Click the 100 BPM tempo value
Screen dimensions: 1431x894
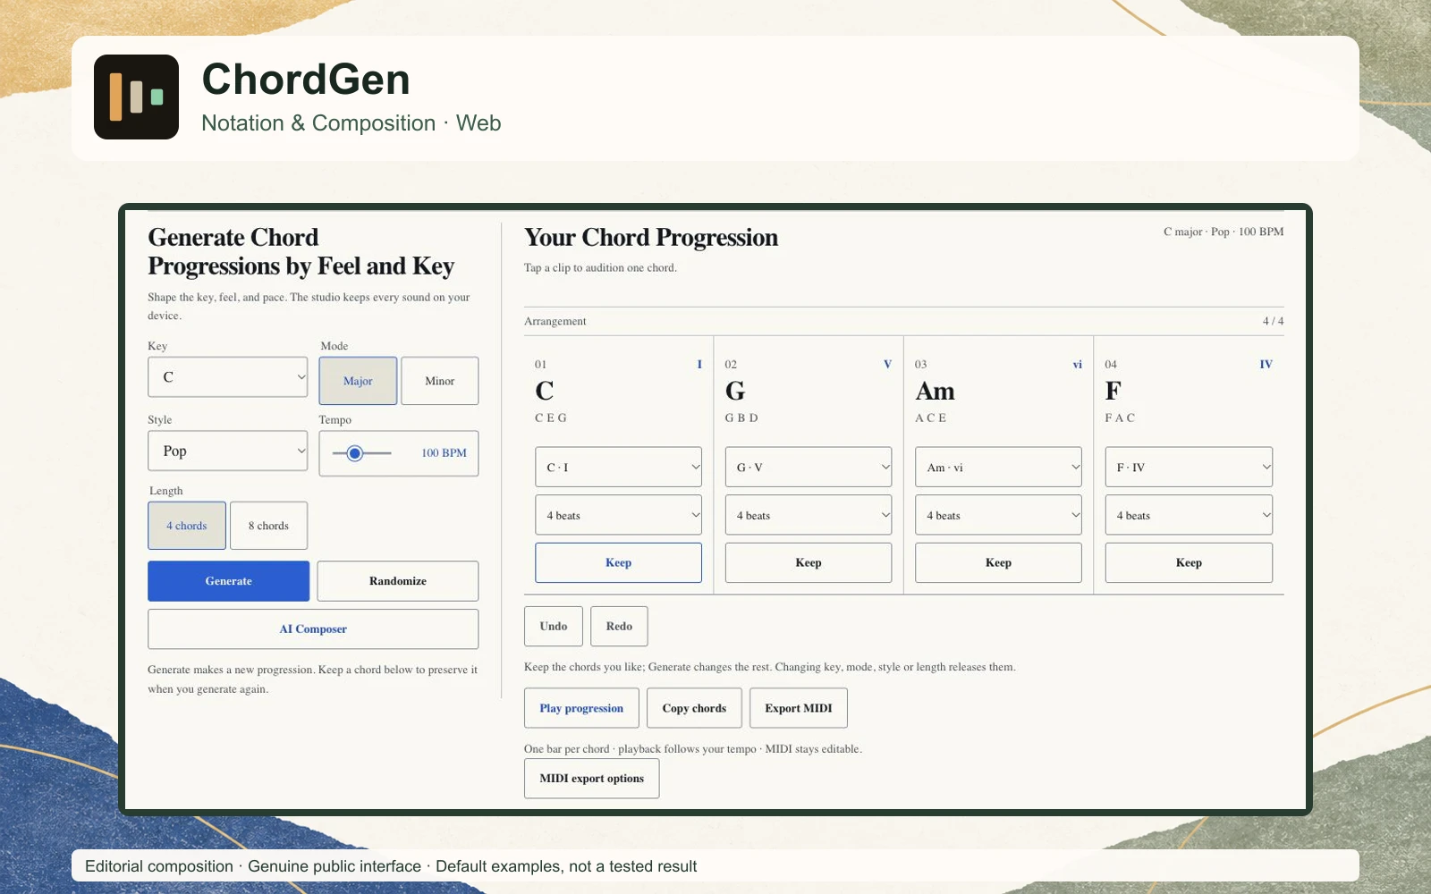tap(444, 453)
